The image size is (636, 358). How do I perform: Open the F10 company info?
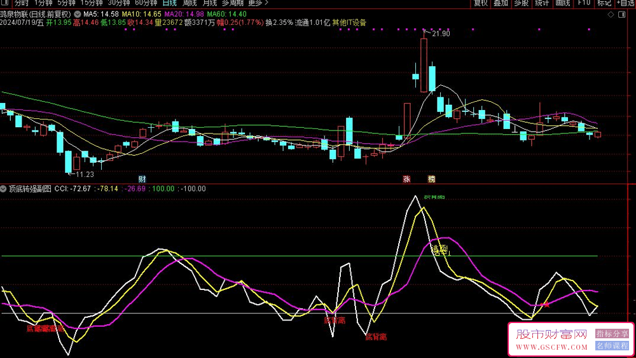pos(584,3)
